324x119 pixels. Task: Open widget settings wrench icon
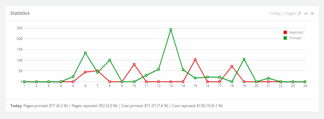[299, 14]
